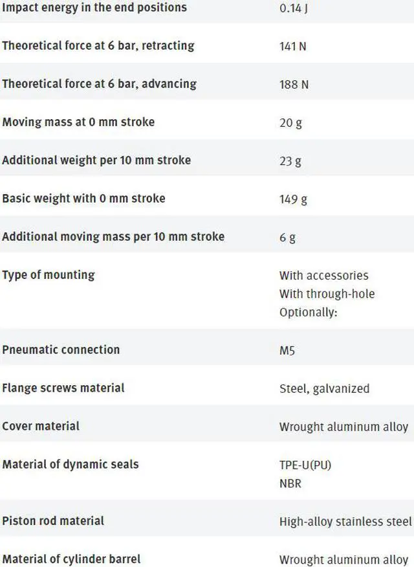This screenshot has width=414, height=567.
Task: Click the 'Optionally:' mounting text
Action: click(x=309, y=312)
